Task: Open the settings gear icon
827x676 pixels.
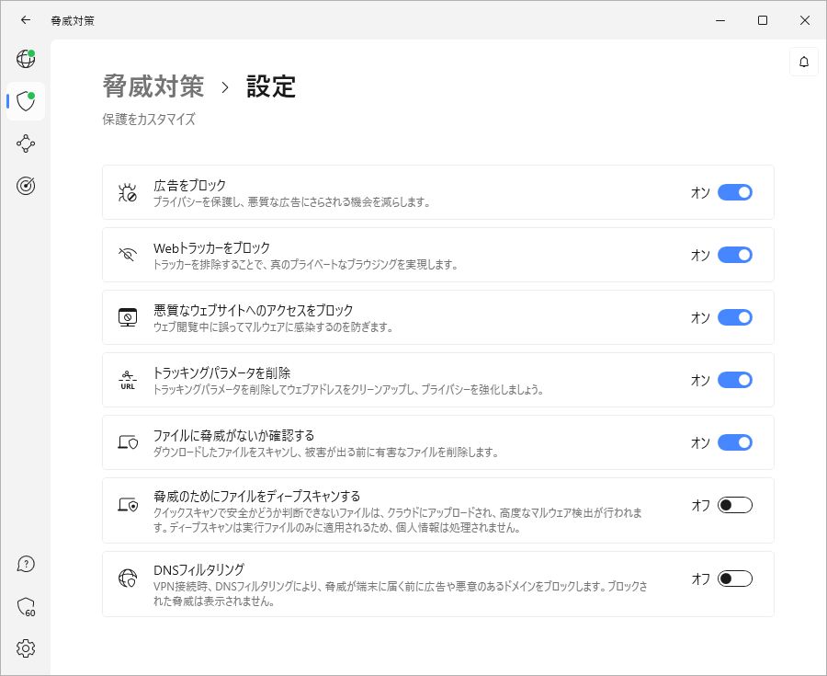Action: (26, 648)
